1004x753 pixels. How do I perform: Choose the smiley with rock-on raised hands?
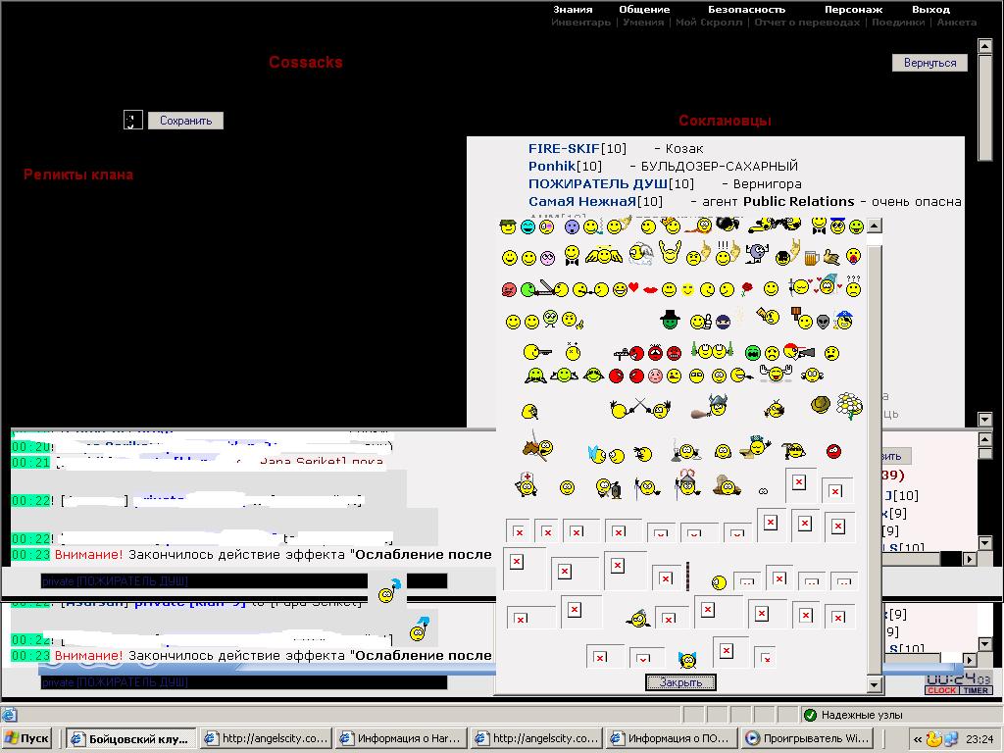coord(670,253)
